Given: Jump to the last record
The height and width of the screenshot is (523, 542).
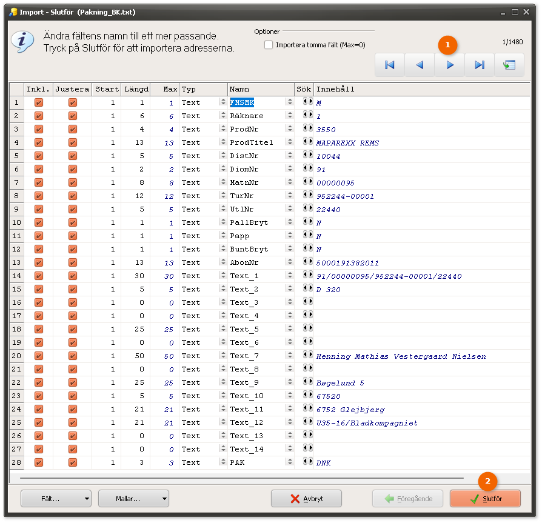Looking at the screenshot, I should click(x=480, y=65).
